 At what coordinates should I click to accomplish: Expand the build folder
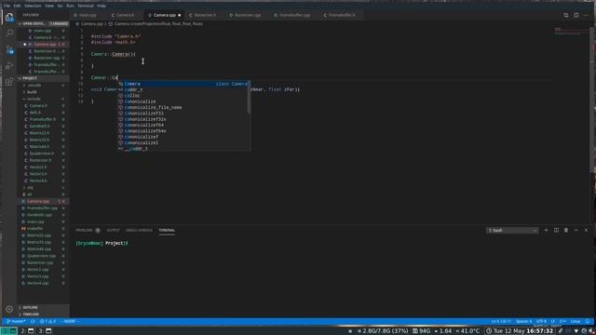pos(32,92)
